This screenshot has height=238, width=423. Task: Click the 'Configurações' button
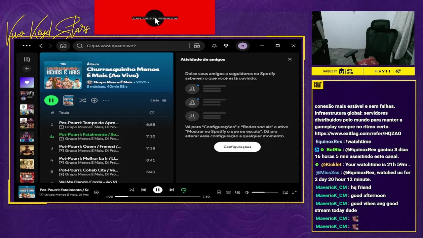tap(237, 147)
